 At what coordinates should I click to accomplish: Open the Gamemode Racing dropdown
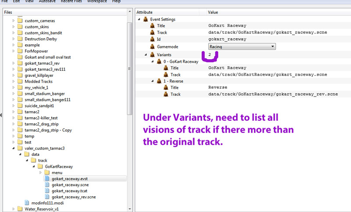tap(242, 47)
